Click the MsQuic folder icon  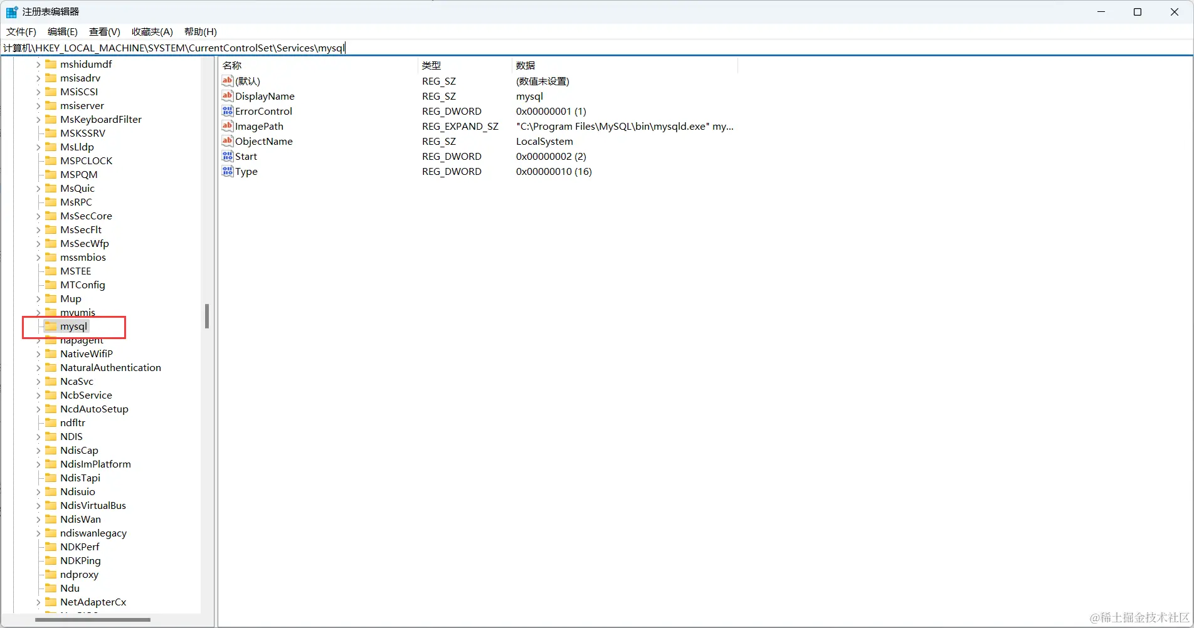51,188
